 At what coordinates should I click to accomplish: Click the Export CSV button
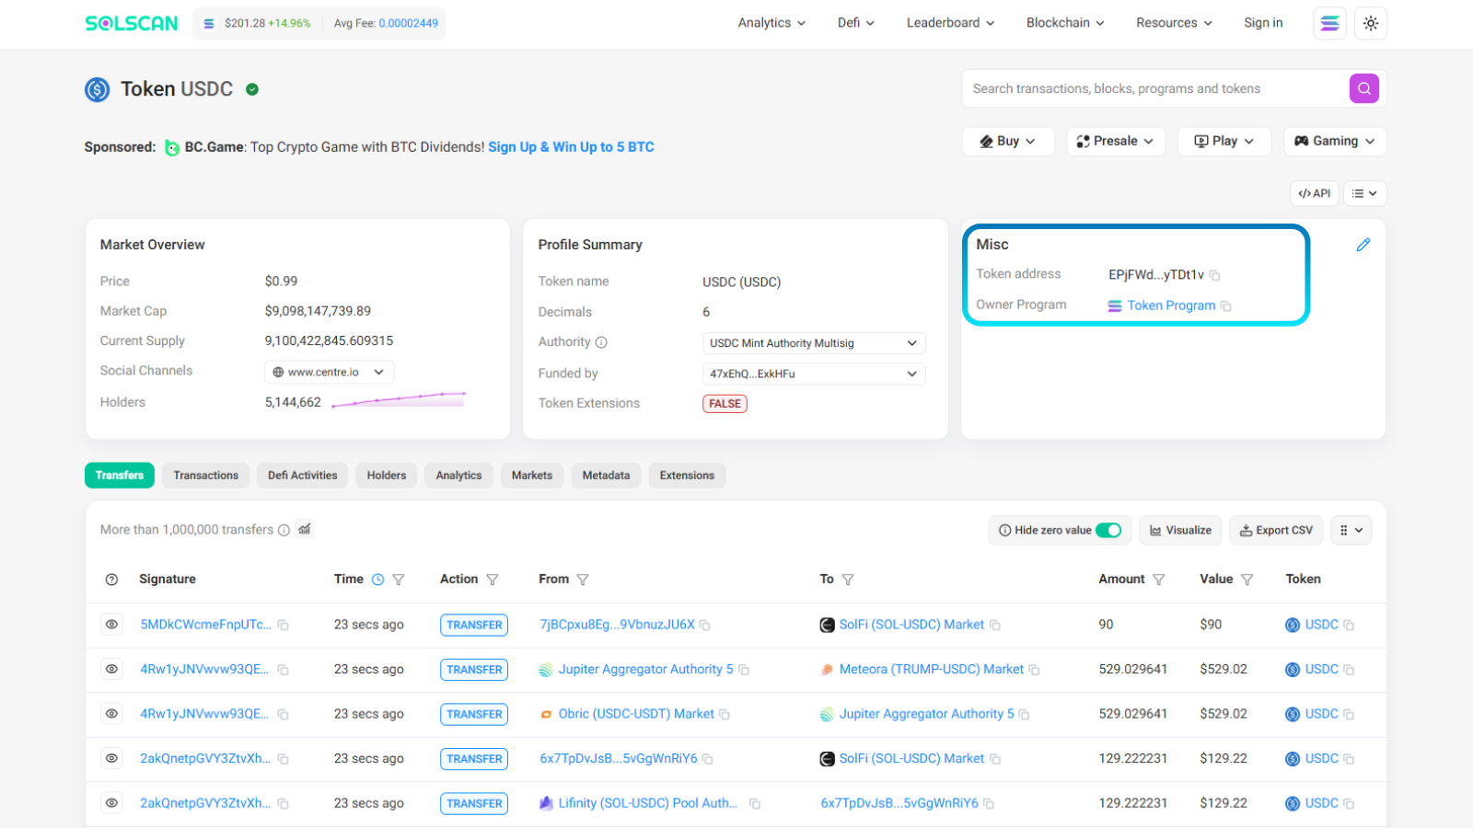[x=1276, y=530]
